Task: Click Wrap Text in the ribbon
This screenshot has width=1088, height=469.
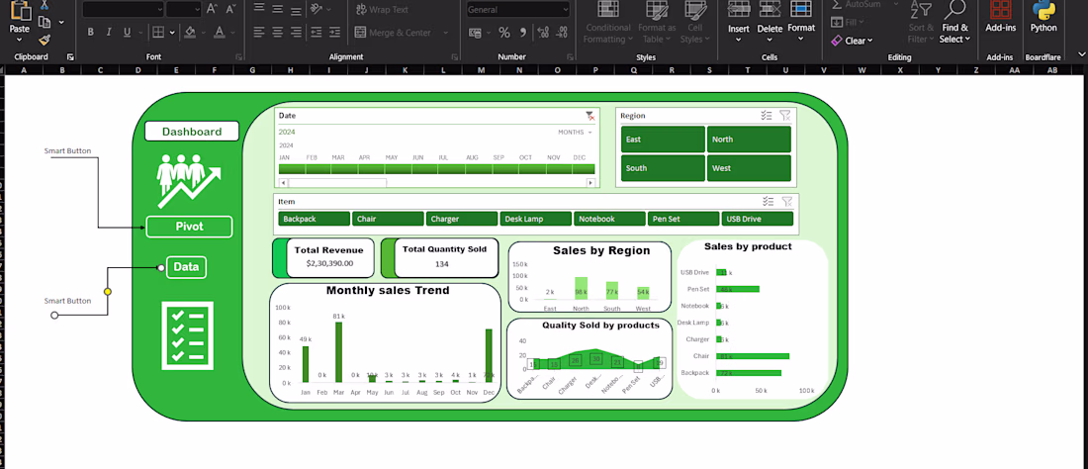Action: (383, 10)
